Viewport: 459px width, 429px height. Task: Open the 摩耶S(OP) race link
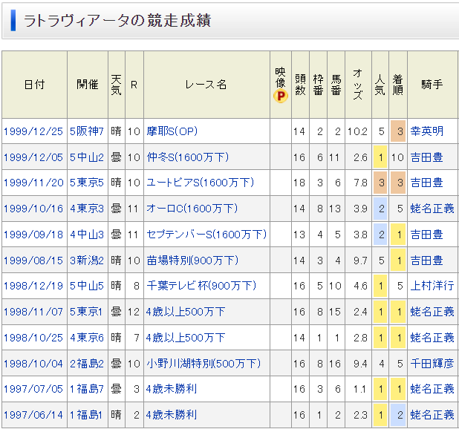[x=172, y=131]
